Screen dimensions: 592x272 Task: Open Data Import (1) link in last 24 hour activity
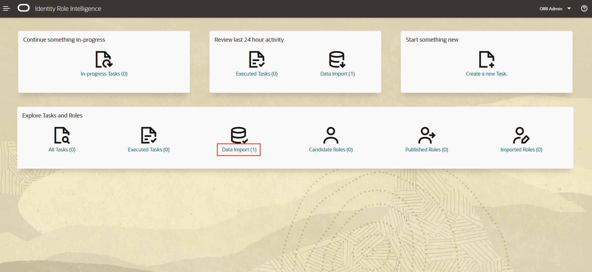pyautogui.click(x=338, y=74)
